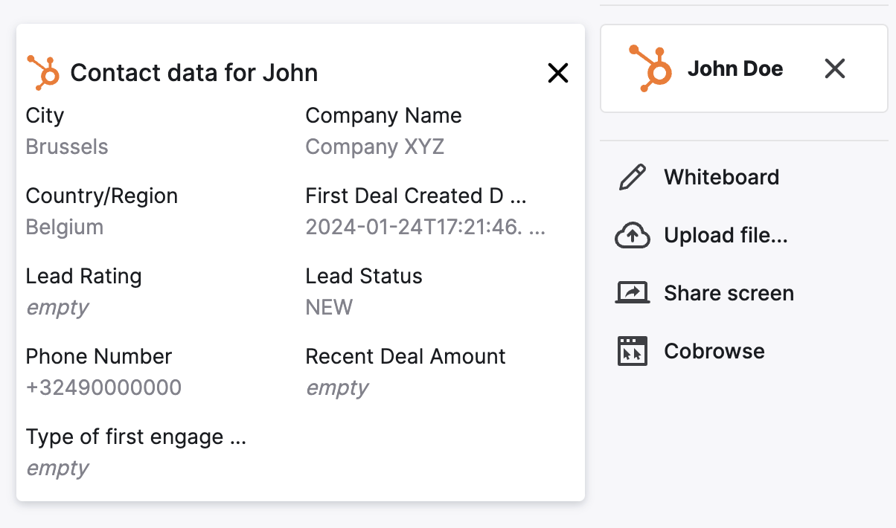
Task: Click the empty value under Recent Deal Amount
Action: 337,387
